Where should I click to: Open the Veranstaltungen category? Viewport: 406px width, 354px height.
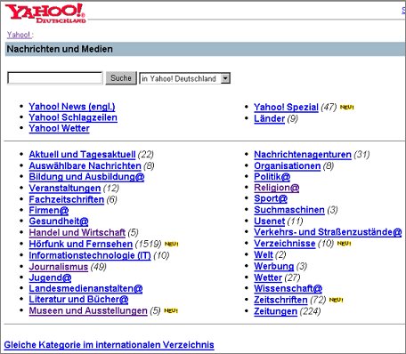(65, 188)
